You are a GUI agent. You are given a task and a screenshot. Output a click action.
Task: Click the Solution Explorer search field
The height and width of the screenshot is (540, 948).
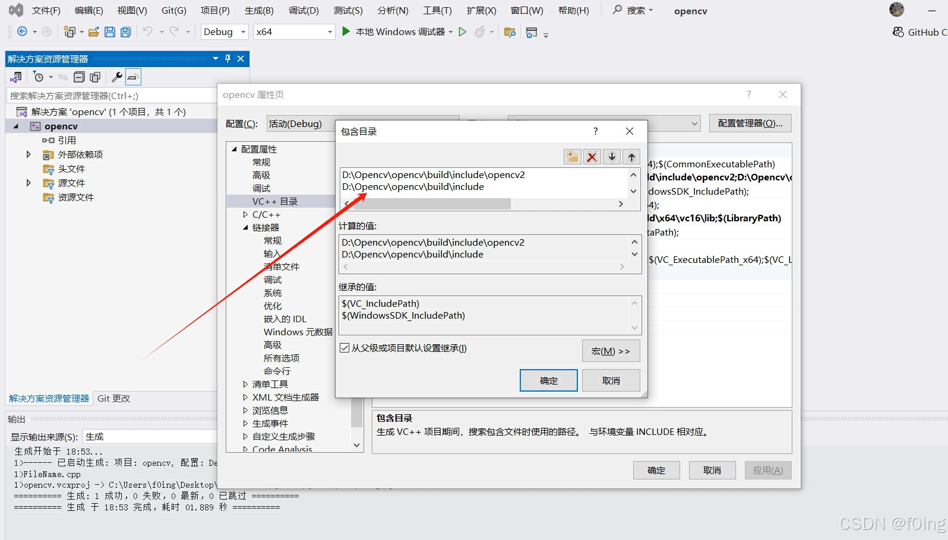(x=112, y=96)
